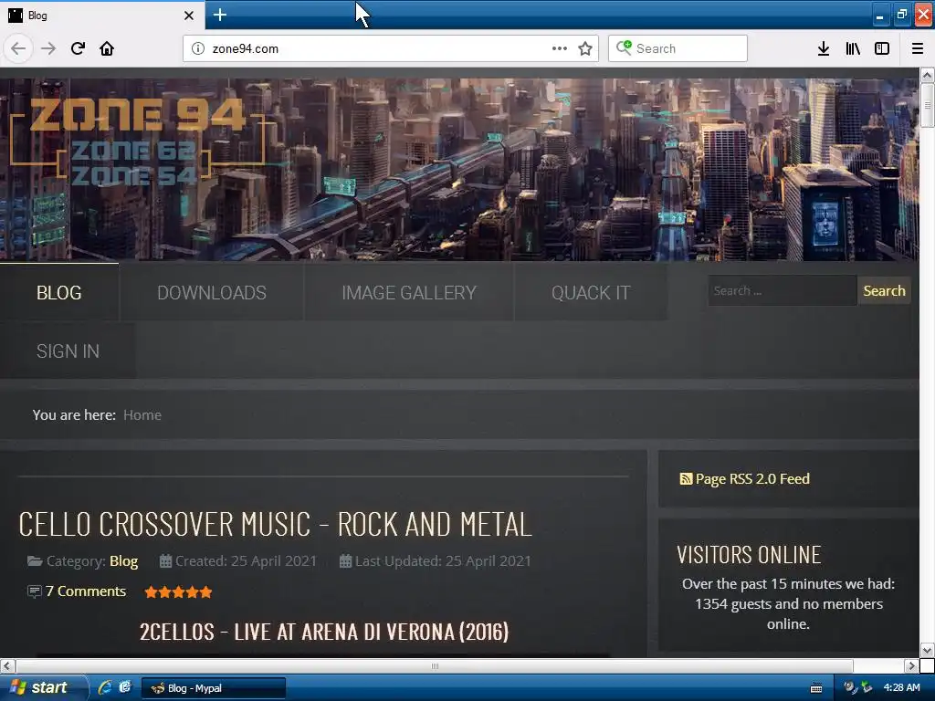
Task: Click the system tray icon next to clock
Action: point(867,687)
